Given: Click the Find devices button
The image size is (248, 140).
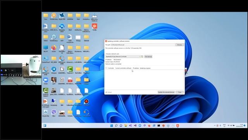Looking at the screenshot, I should 148,57.
